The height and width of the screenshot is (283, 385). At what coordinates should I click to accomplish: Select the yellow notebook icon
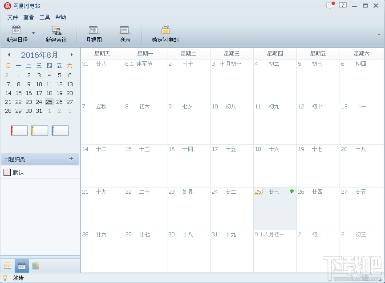point(40,130)
